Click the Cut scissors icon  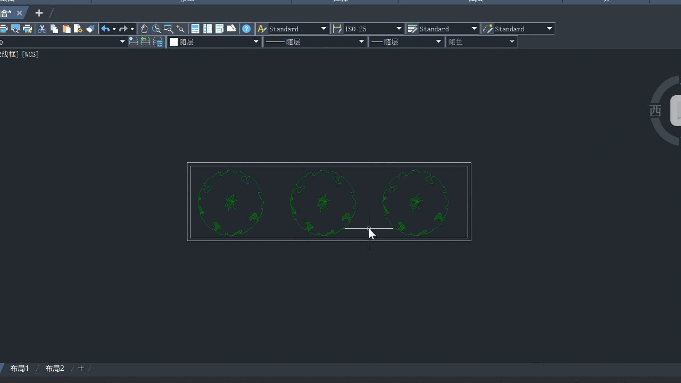[42, 29]
